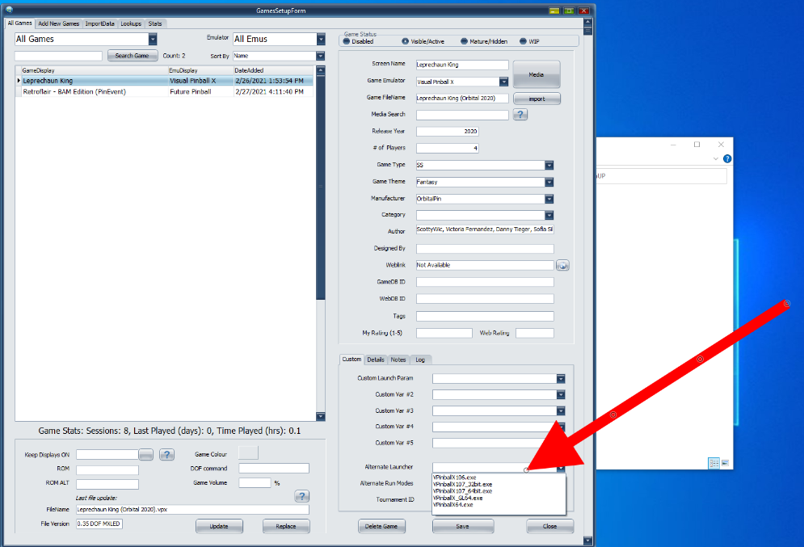Open the All Emus emulator dropdown
Image resolution: width=804 pixels, height=547 pixels.
(x=320, y=39)
